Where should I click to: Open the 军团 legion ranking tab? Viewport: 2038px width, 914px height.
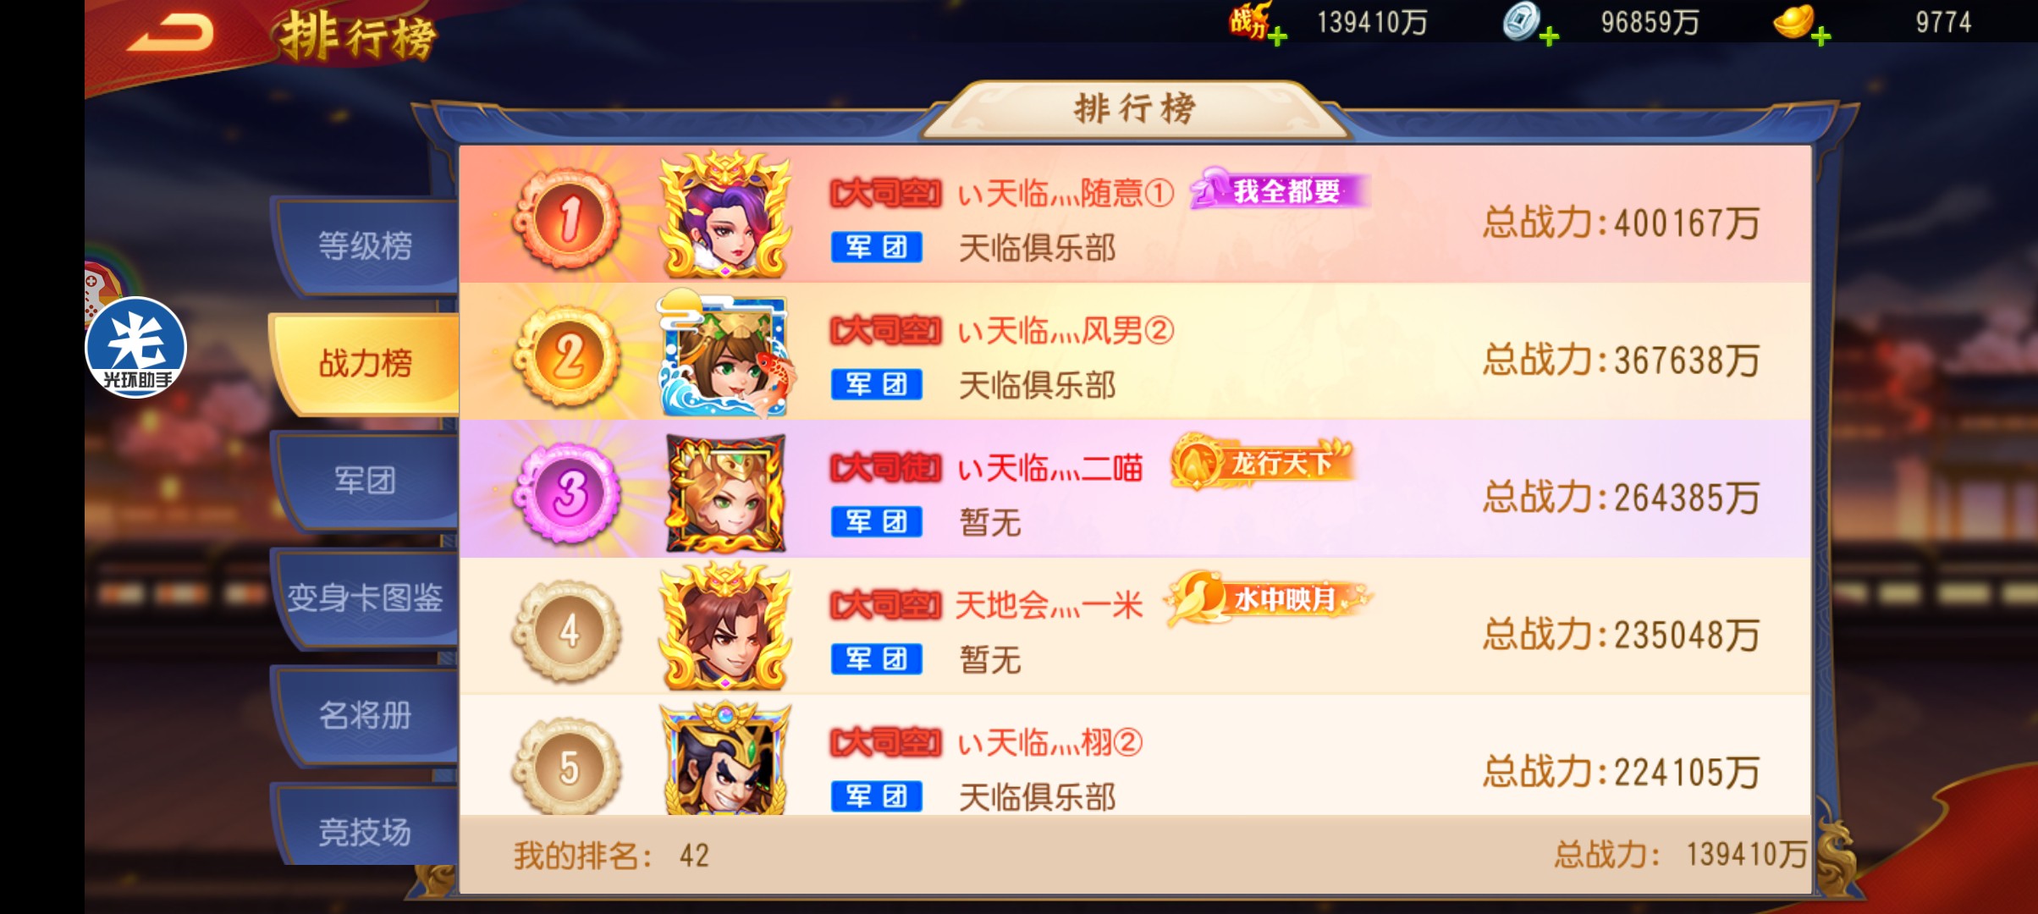coord(366,481)
